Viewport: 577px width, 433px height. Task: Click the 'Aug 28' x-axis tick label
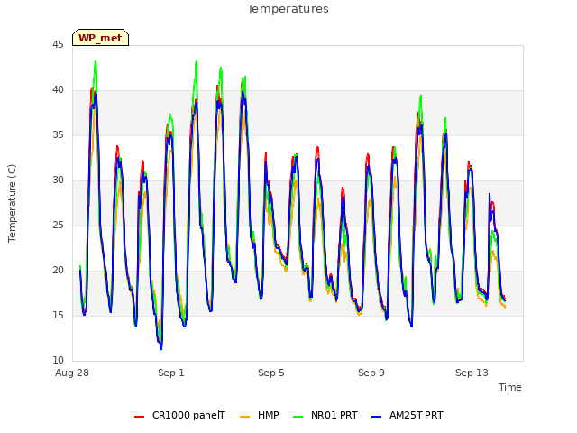(72, 373)
